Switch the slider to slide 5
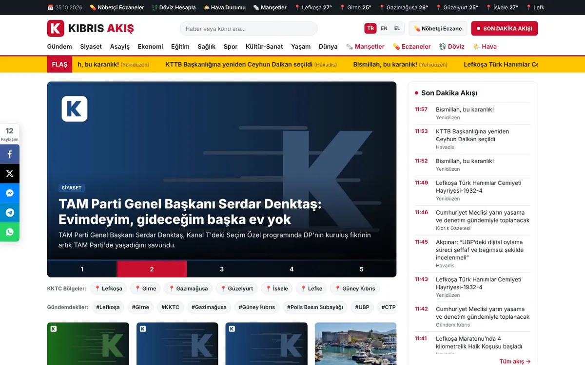Screen dimensions: 585x365 361,269
